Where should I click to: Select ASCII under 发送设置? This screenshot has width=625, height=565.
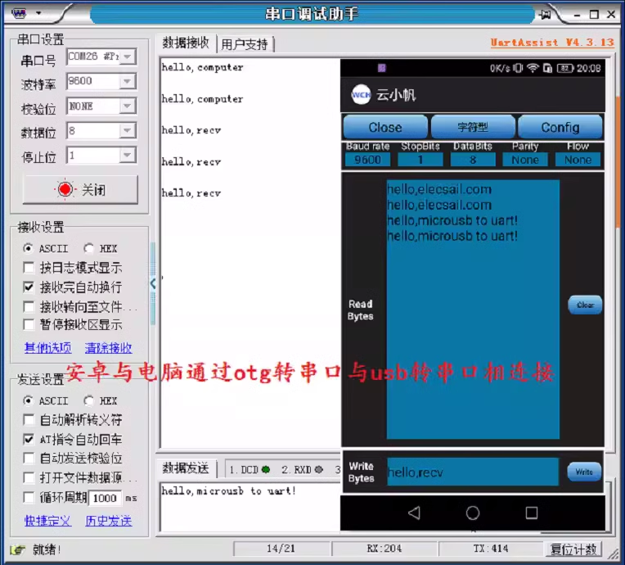point(29,400)
